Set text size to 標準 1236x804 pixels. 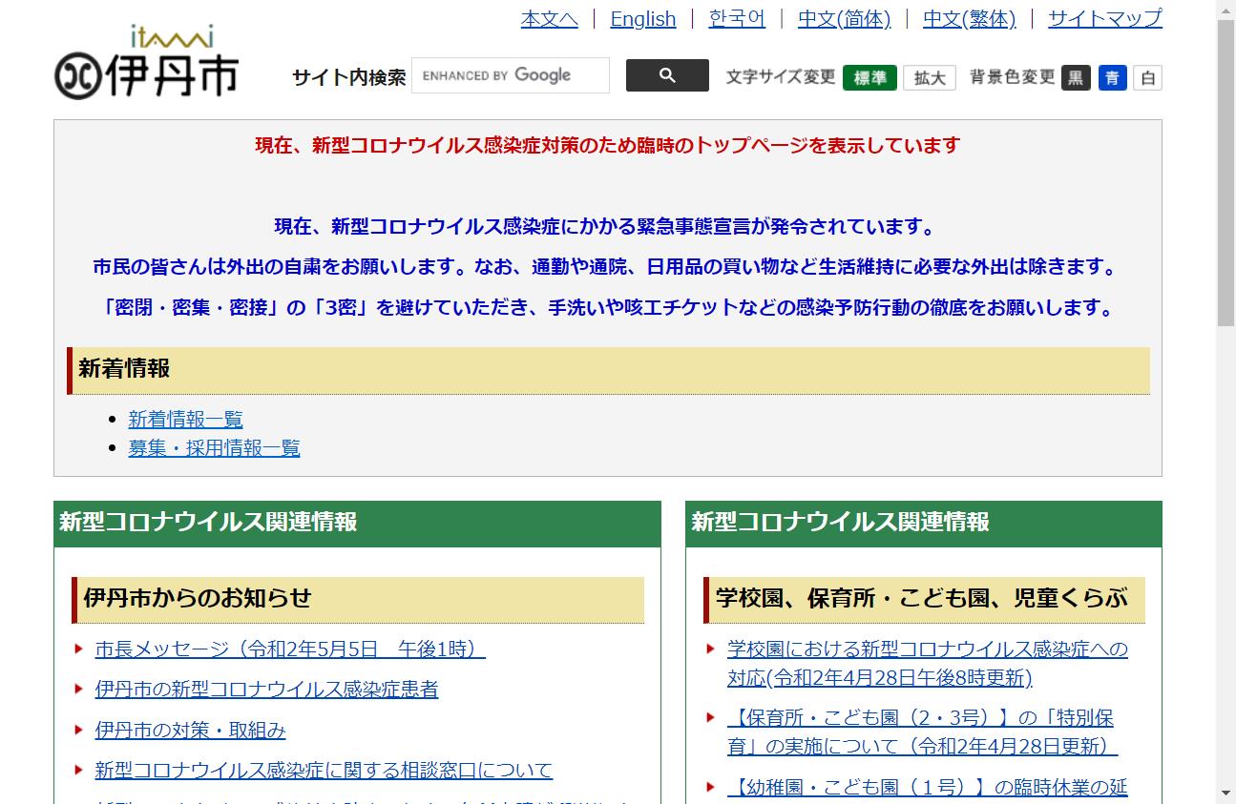pos(869,78)
